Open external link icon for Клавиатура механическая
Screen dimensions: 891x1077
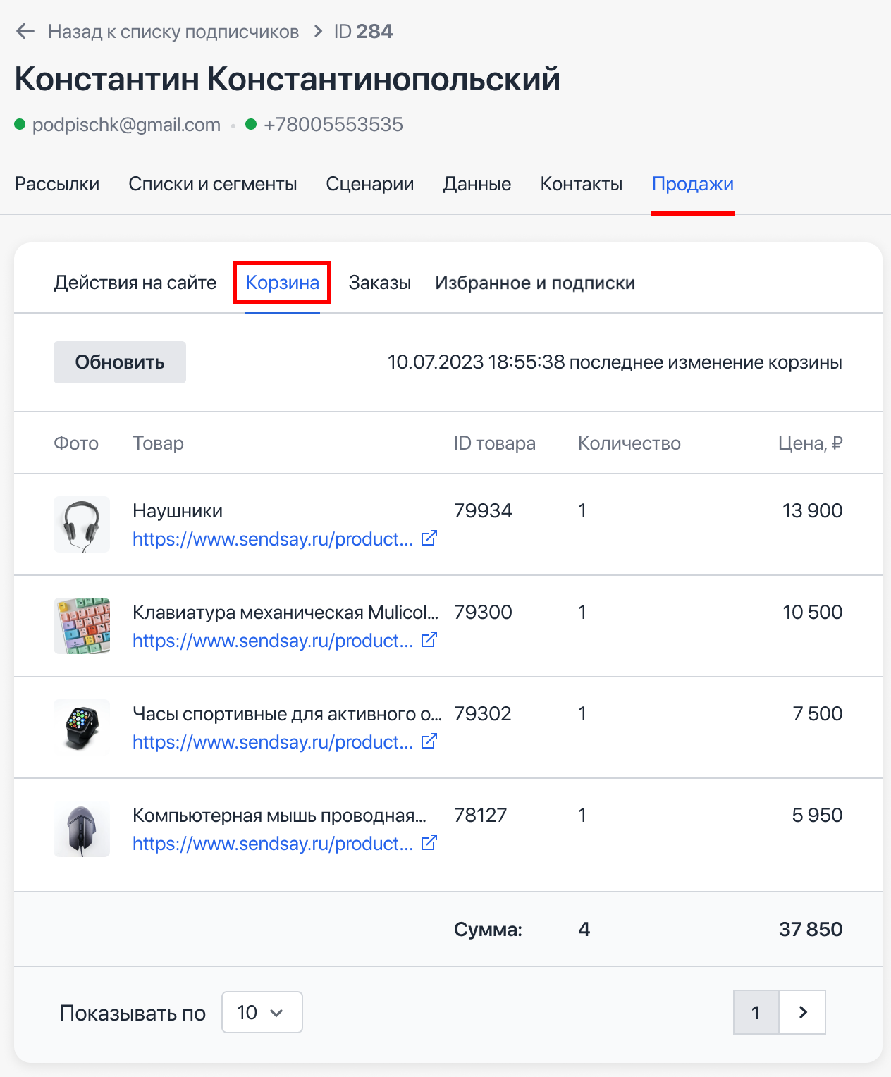click(429, 640)
